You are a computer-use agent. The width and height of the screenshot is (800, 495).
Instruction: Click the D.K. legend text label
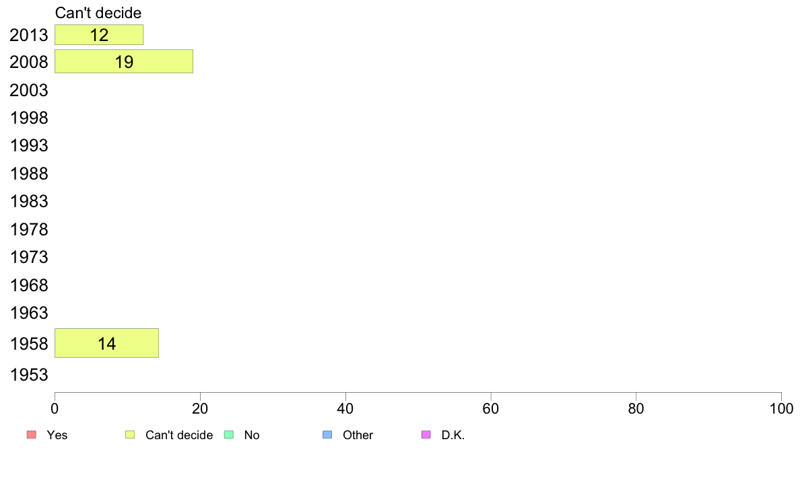click(453, 435)
